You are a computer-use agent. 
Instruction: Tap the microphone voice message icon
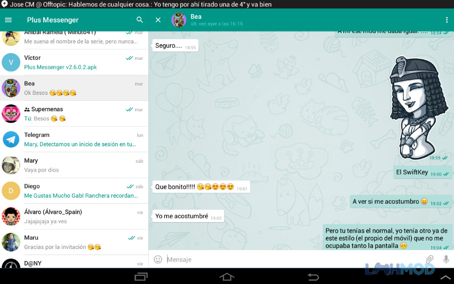446,260
